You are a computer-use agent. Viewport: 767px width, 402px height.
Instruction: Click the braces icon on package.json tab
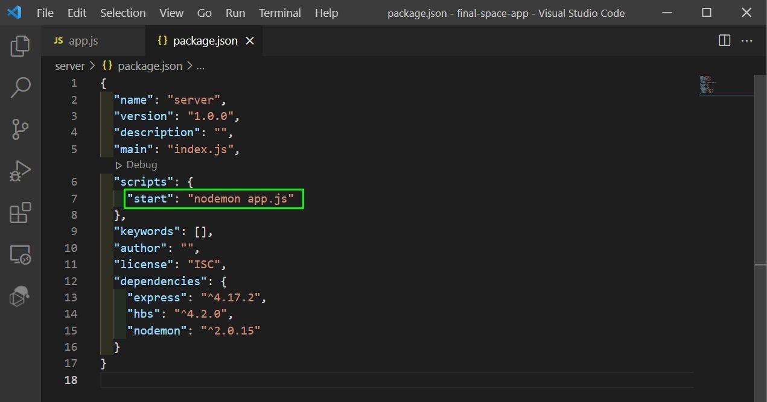click(x=162, y=41)
